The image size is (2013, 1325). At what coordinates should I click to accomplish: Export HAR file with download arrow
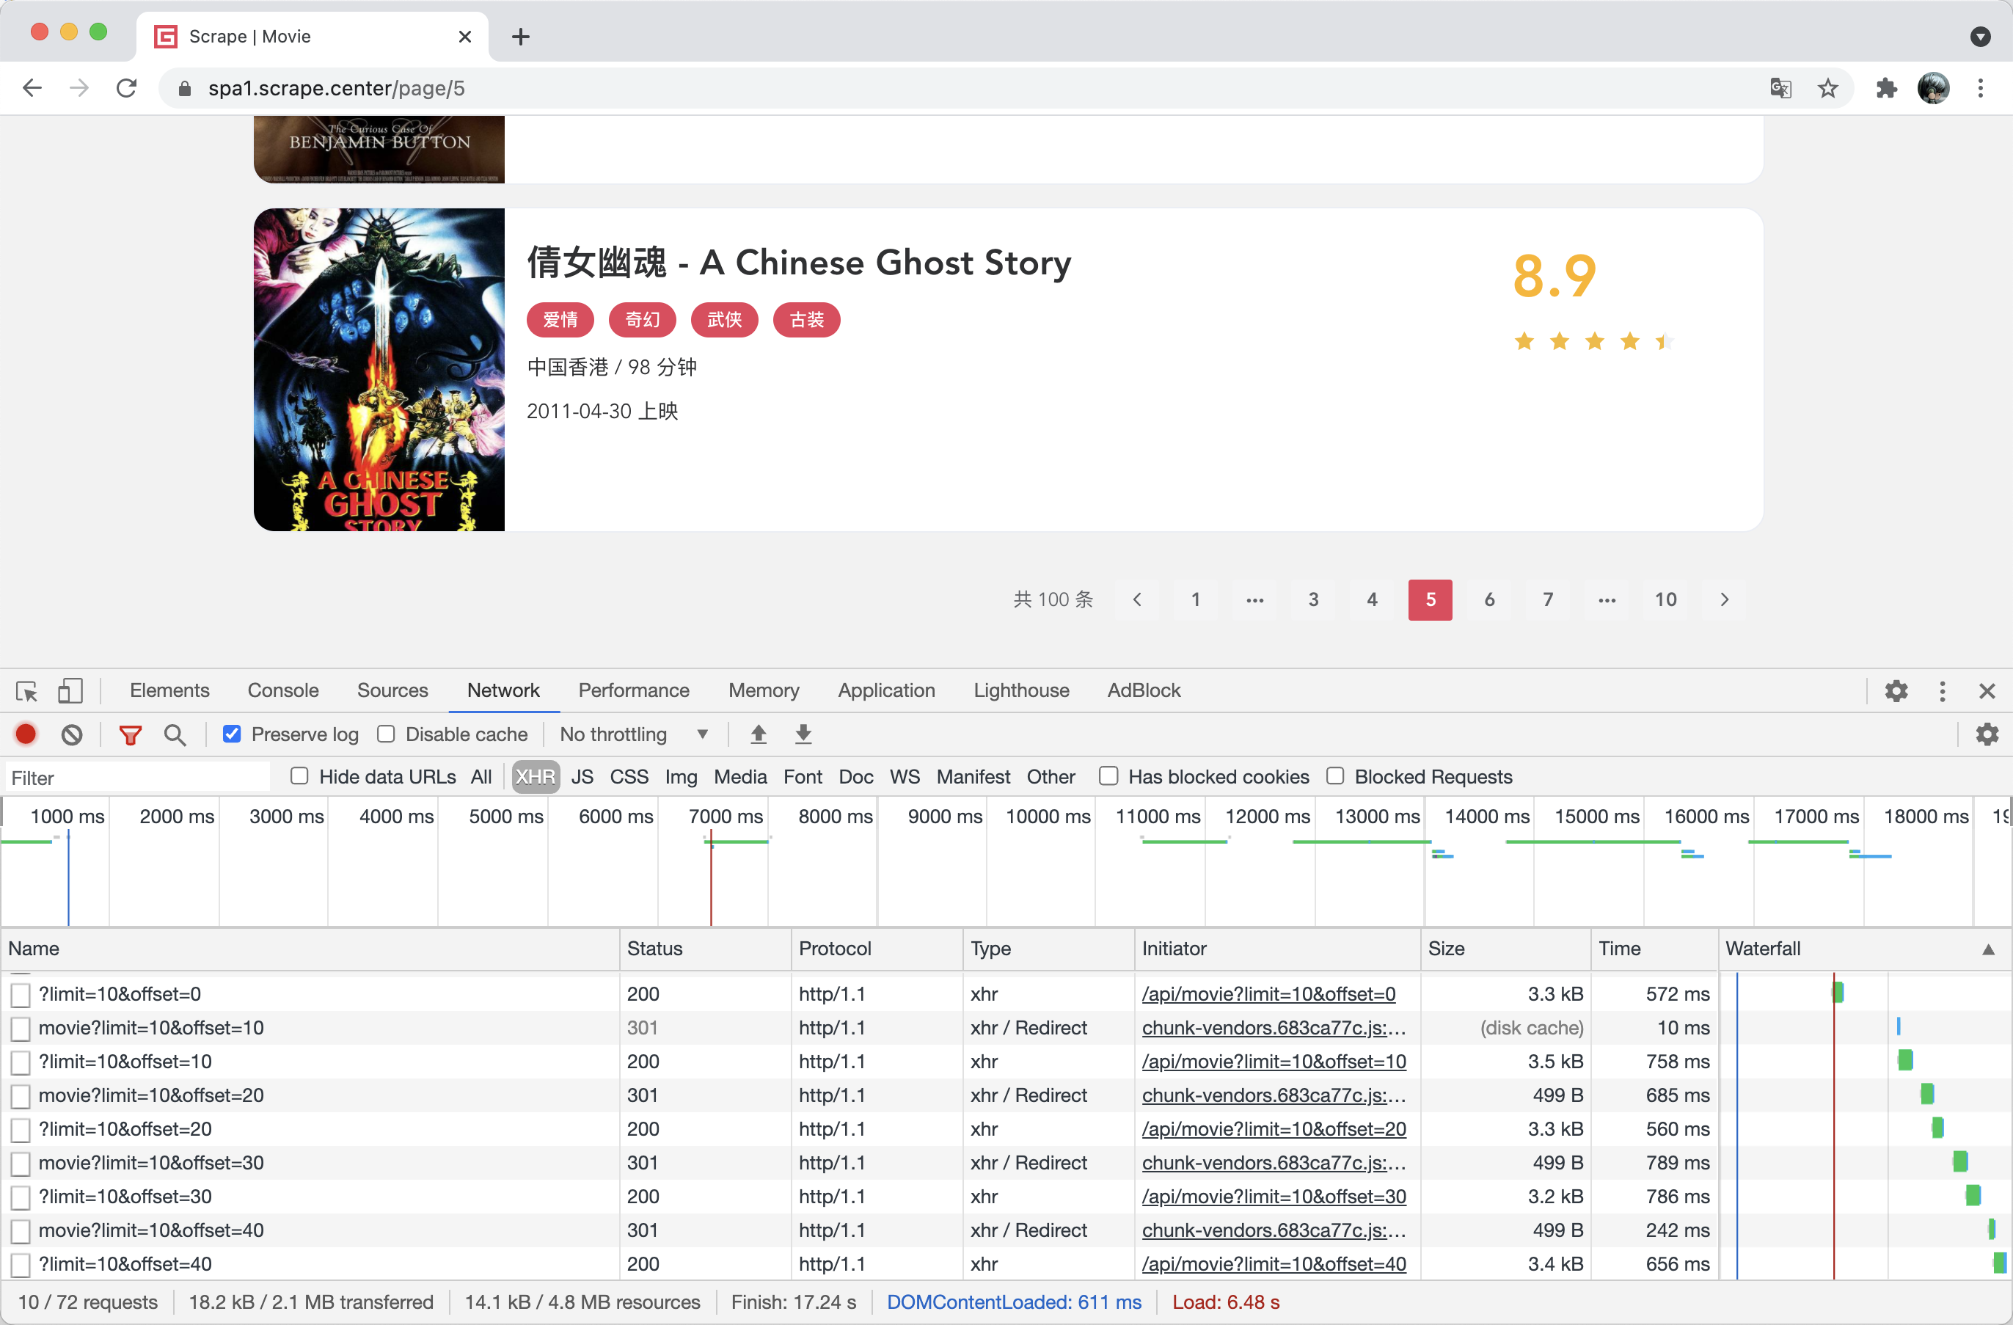803,734
